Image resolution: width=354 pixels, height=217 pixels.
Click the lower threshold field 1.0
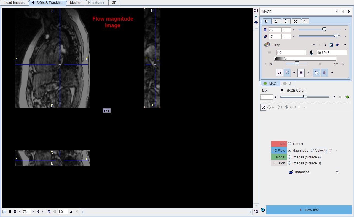point(291,53)
